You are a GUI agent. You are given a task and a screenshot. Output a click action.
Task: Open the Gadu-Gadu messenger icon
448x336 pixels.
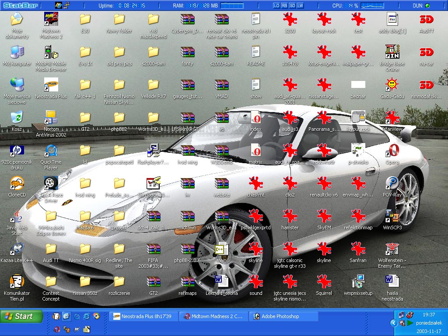(392, 85)
